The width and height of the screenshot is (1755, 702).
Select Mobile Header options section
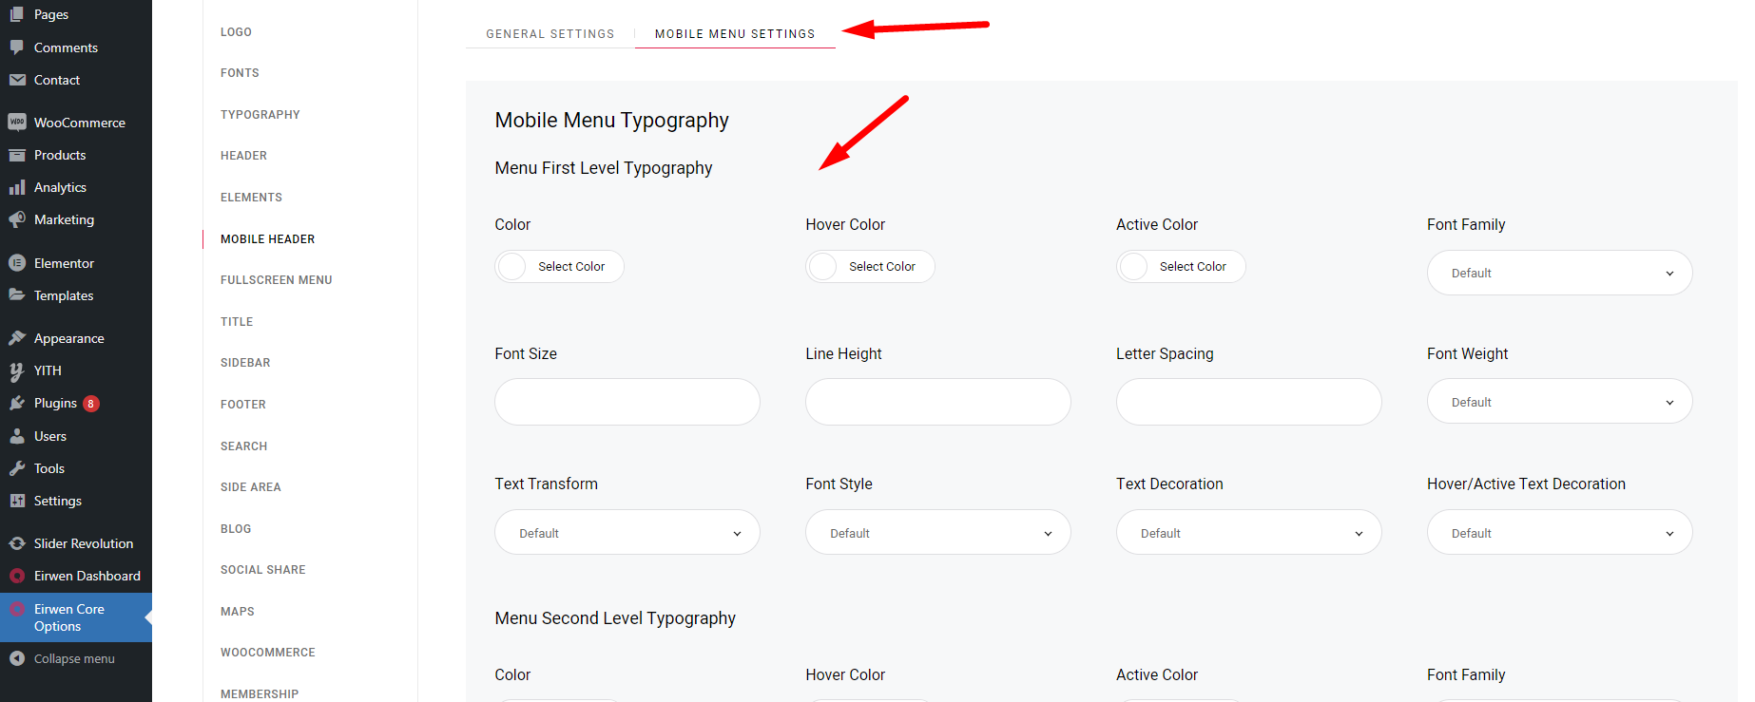click(x=267, y=239)
